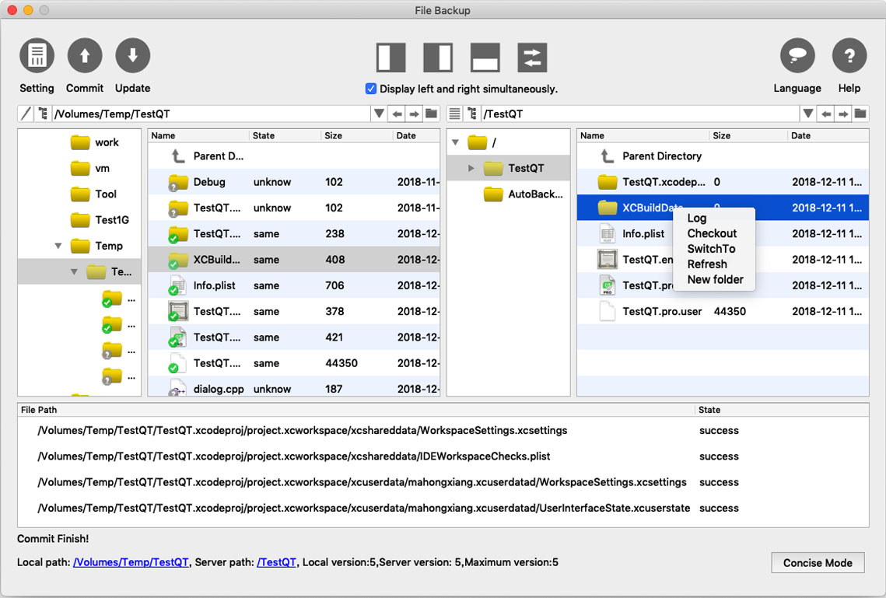
Task: Click the TestQT.pro.user file icon on server
Action: click(x=608, y=311)
